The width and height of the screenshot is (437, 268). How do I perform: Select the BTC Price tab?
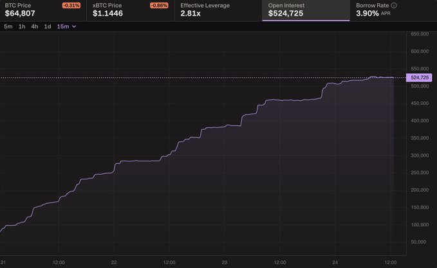pyautogui.click(x=43, y=10)
